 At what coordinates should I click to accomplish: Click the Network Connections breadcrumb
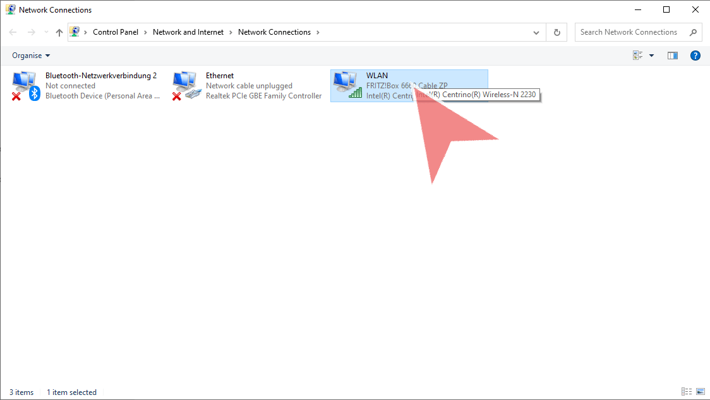click(274, 32)
